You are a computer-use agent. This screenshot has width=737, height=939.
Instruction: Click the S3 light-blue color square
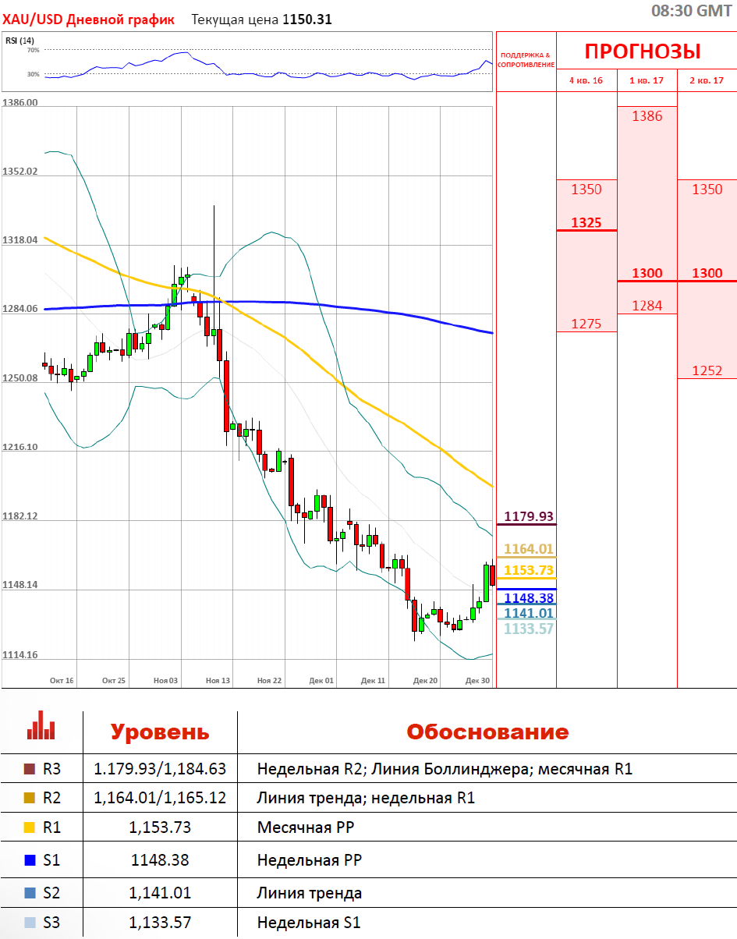(x=30, y=923)
